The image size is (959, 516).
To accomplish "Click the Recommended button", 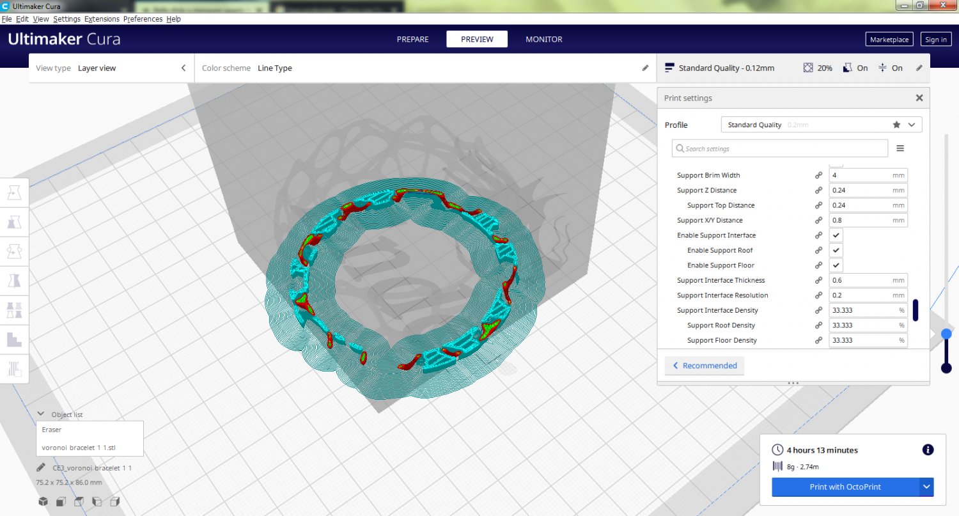I will click(705, 366).
